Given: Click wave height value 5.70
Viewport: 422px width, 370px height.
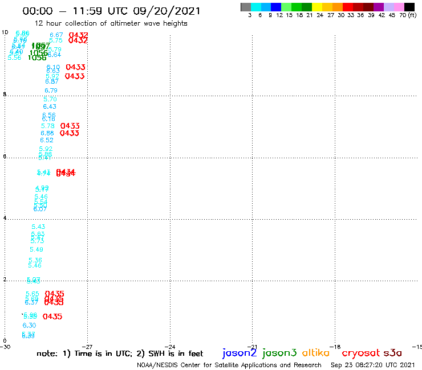Looking at the screenshot, I should (50, 99).
